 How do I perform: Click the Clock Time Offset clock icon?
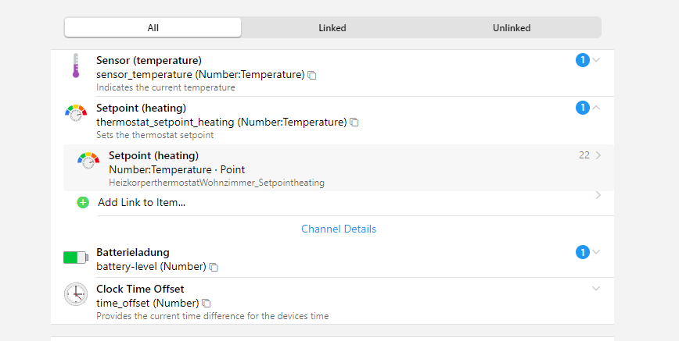pos(76,294)
